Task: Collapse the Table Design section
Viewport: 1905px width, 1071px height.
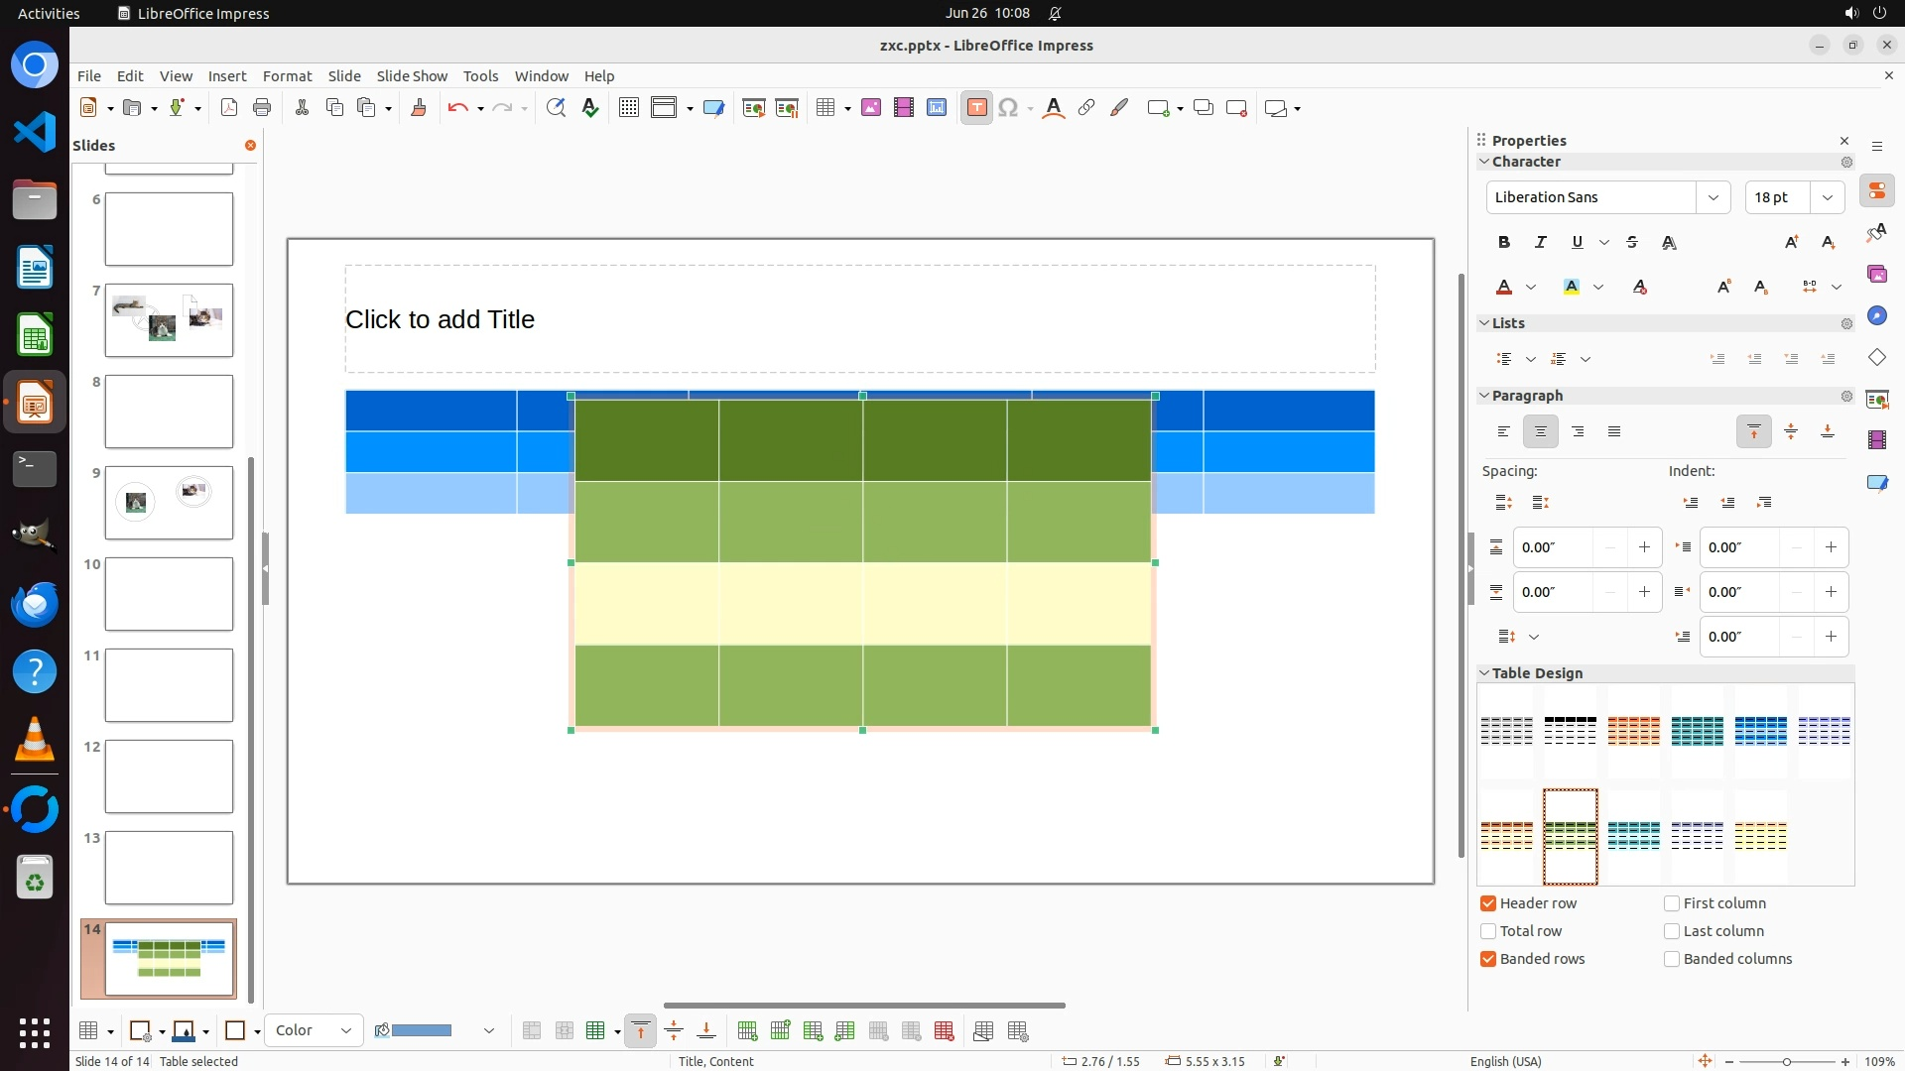Action: (x=1484, y=673)
